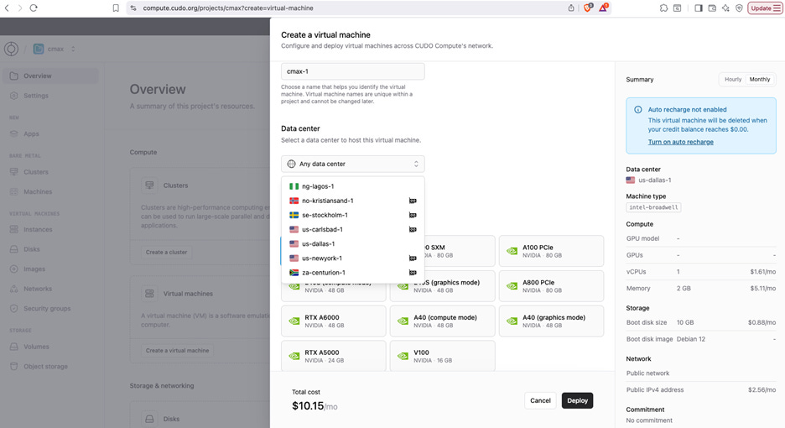
Task: Click the Disks sidebar icon
Action: (14, 249)
